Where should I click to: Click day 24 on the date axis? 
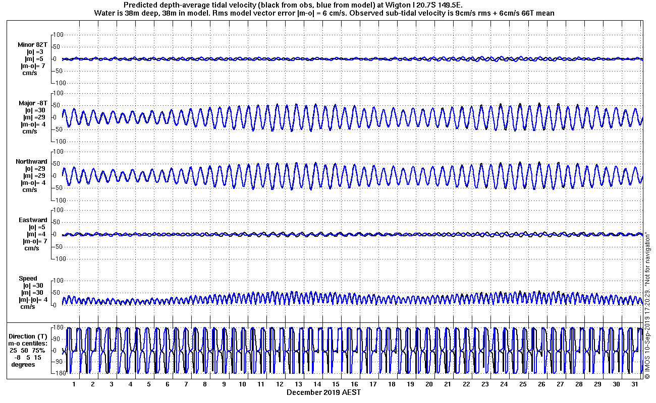[504, 384]
